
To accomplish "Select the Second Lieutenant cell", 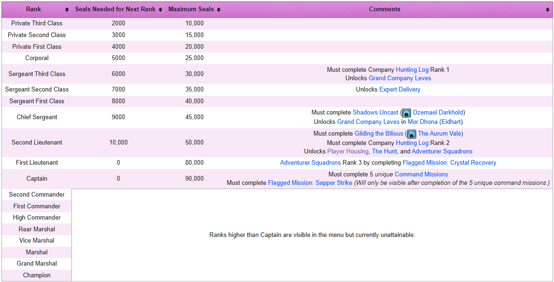I will point(37,143).
